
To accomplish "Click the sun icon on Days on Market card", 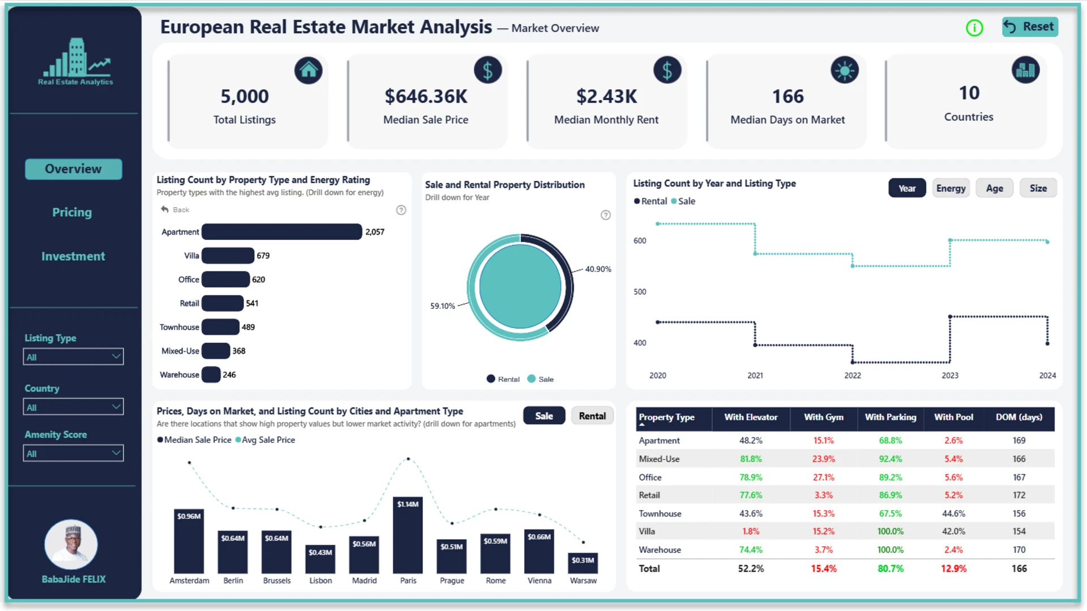I will [844, 71].
